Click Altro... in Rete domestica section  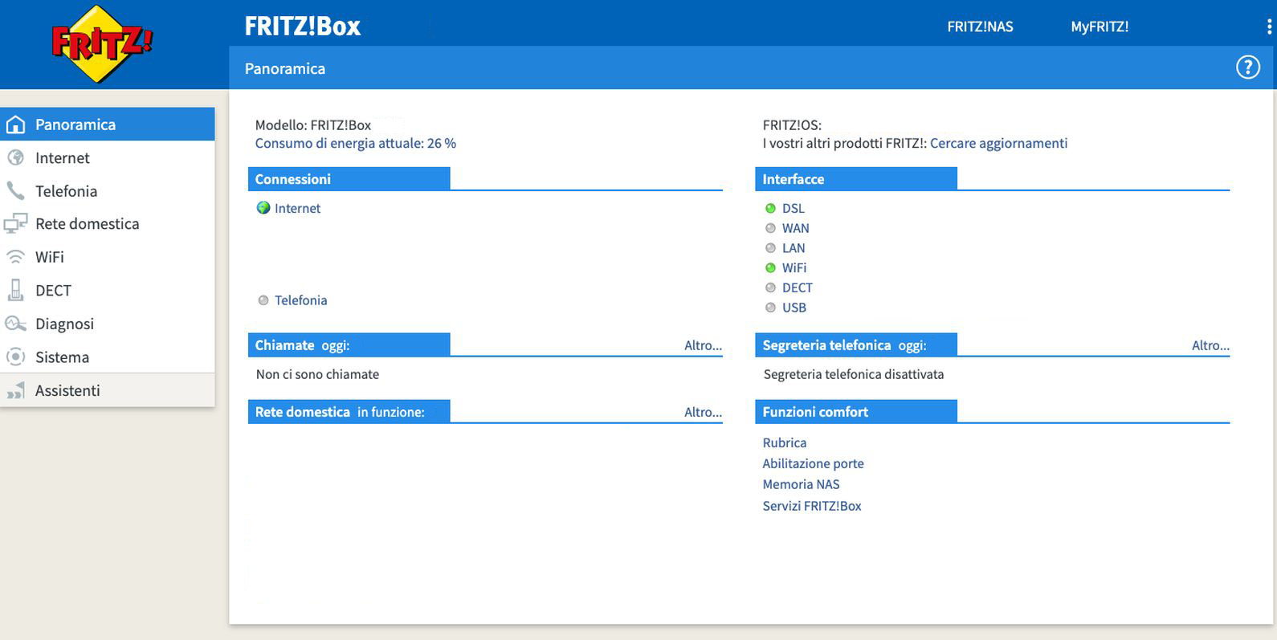[703, 412]
